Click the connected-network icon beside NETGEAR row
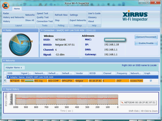Screen dimensions: 162x121 [x=5, y=81]
